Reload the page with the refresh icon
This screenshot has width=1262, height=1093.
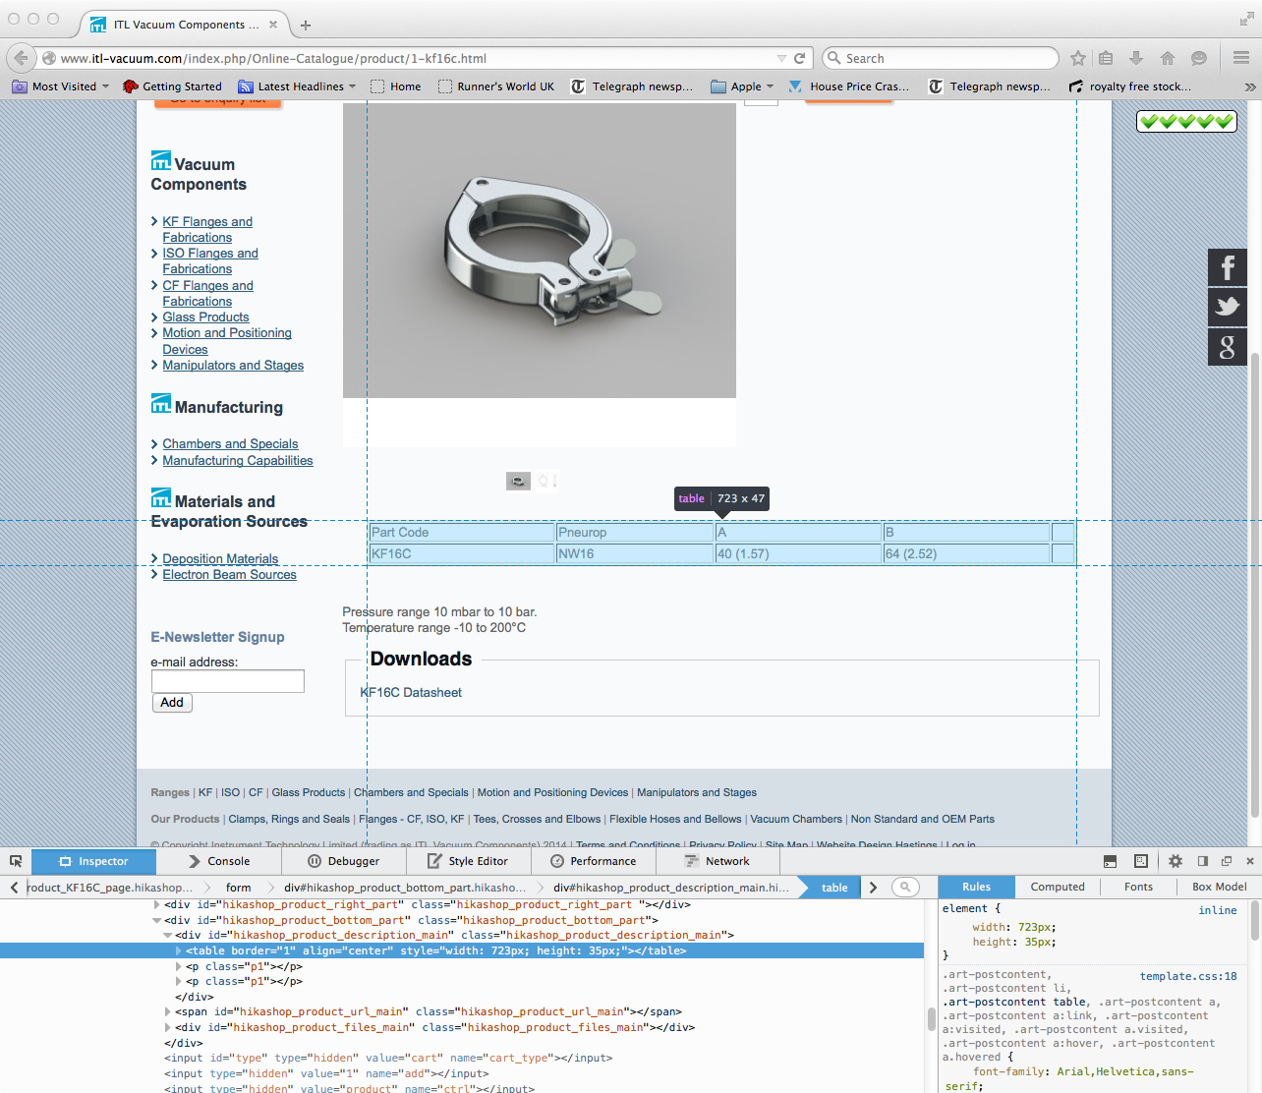800,58
